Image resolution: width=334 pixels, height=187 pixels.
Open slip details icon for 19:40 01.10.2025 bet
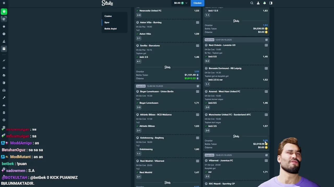pyautogui.click(x=266, y=155)
